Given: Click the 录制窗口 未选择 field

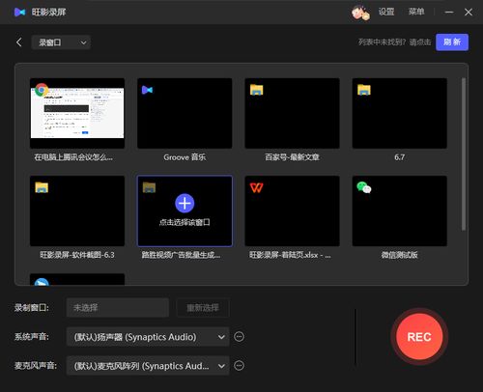Looking at the screenshot, I should click(x=118, y=308).
